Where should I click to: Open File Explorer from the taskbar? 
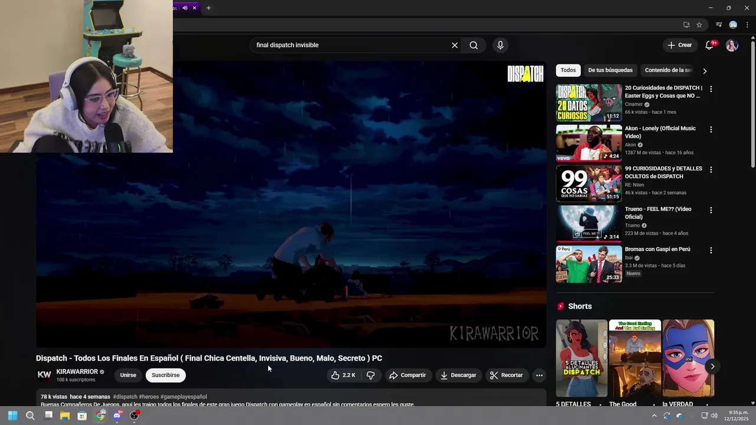tap(65, 416)
